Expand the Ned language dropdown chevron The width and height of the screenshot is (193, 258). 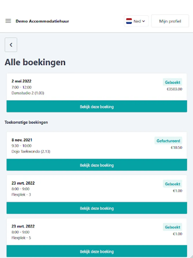click(144, 21)
